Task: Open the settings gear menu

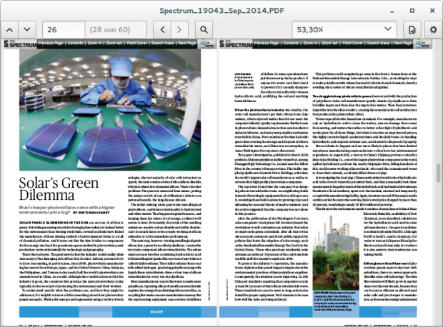Action: (432, 29)
